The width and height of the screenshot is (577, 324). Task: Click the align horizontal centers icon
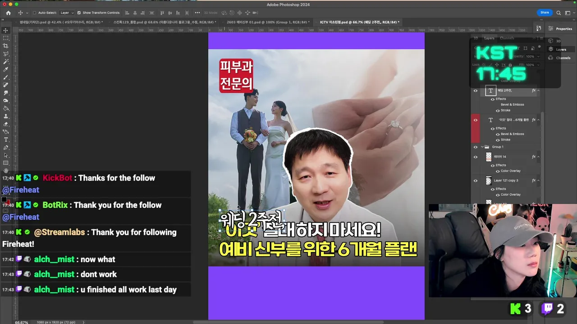click(135, 13)
